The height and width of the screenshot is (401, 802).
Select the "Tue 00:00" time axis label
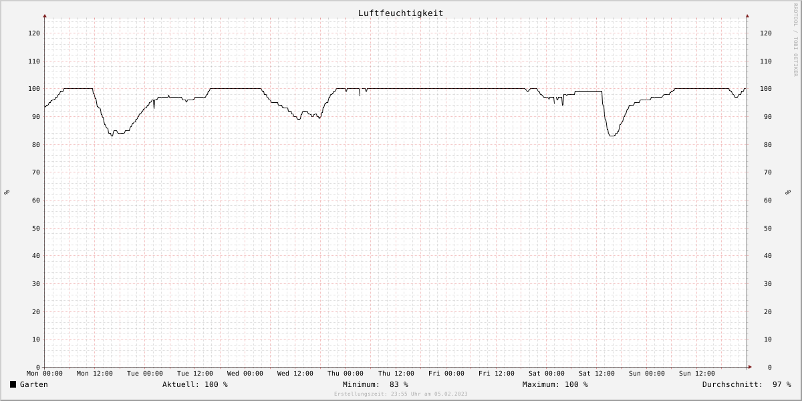(145, 374)
